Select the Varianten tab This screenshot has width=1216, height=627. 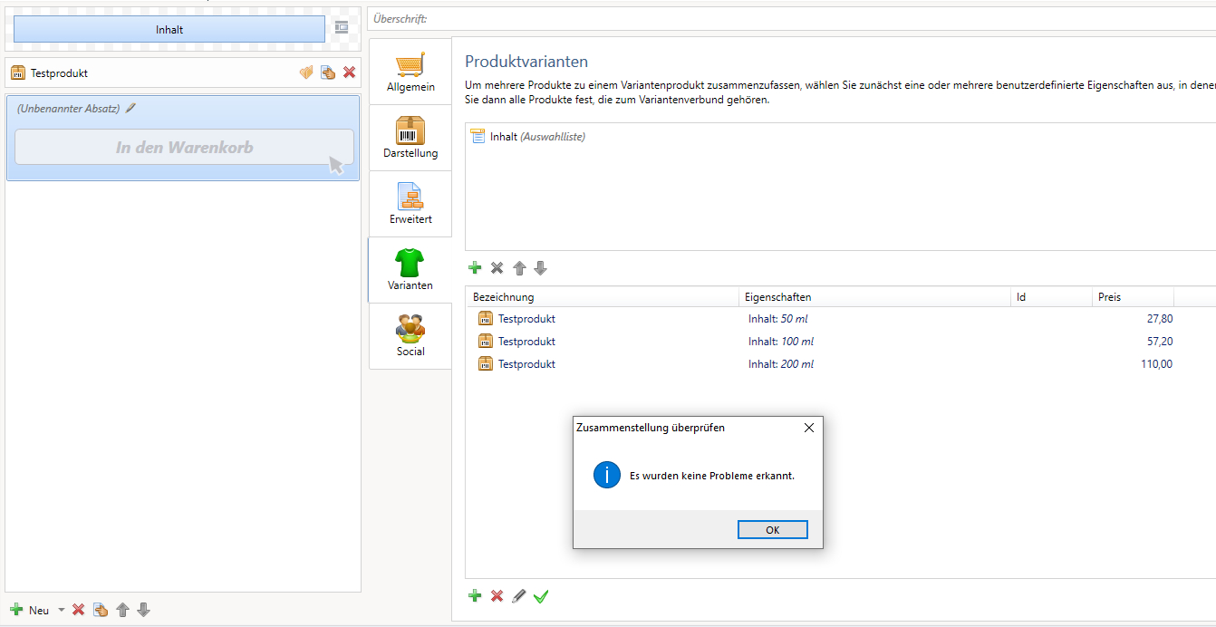click(x=410, y=270)
